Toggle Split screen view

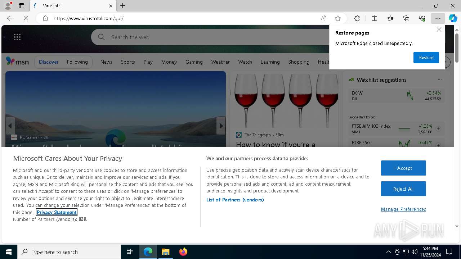point(374,18)
